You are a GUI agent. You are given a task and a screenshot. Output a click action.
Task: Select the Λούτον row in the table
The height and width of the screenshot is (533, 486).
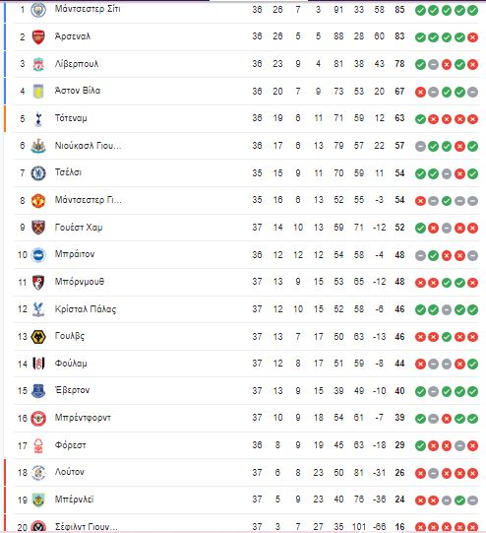pos(246,473)
